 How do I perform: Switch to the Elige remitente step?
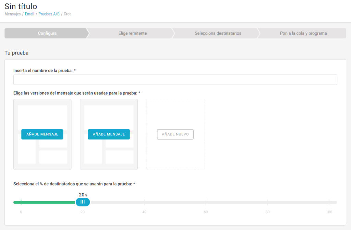(x=132, y=33)
